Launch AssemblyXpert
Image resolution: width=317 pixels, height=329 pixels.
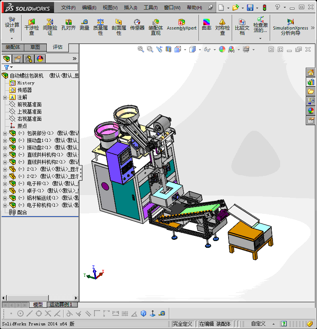pyautogui.click(x=181, y=25)
